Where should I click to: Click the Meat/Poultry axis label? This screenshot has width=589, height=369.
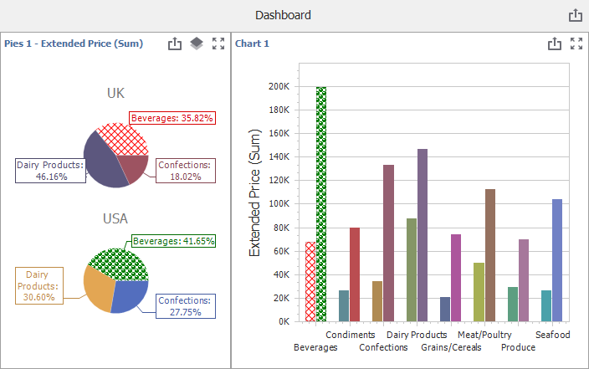tap(484, 335)
